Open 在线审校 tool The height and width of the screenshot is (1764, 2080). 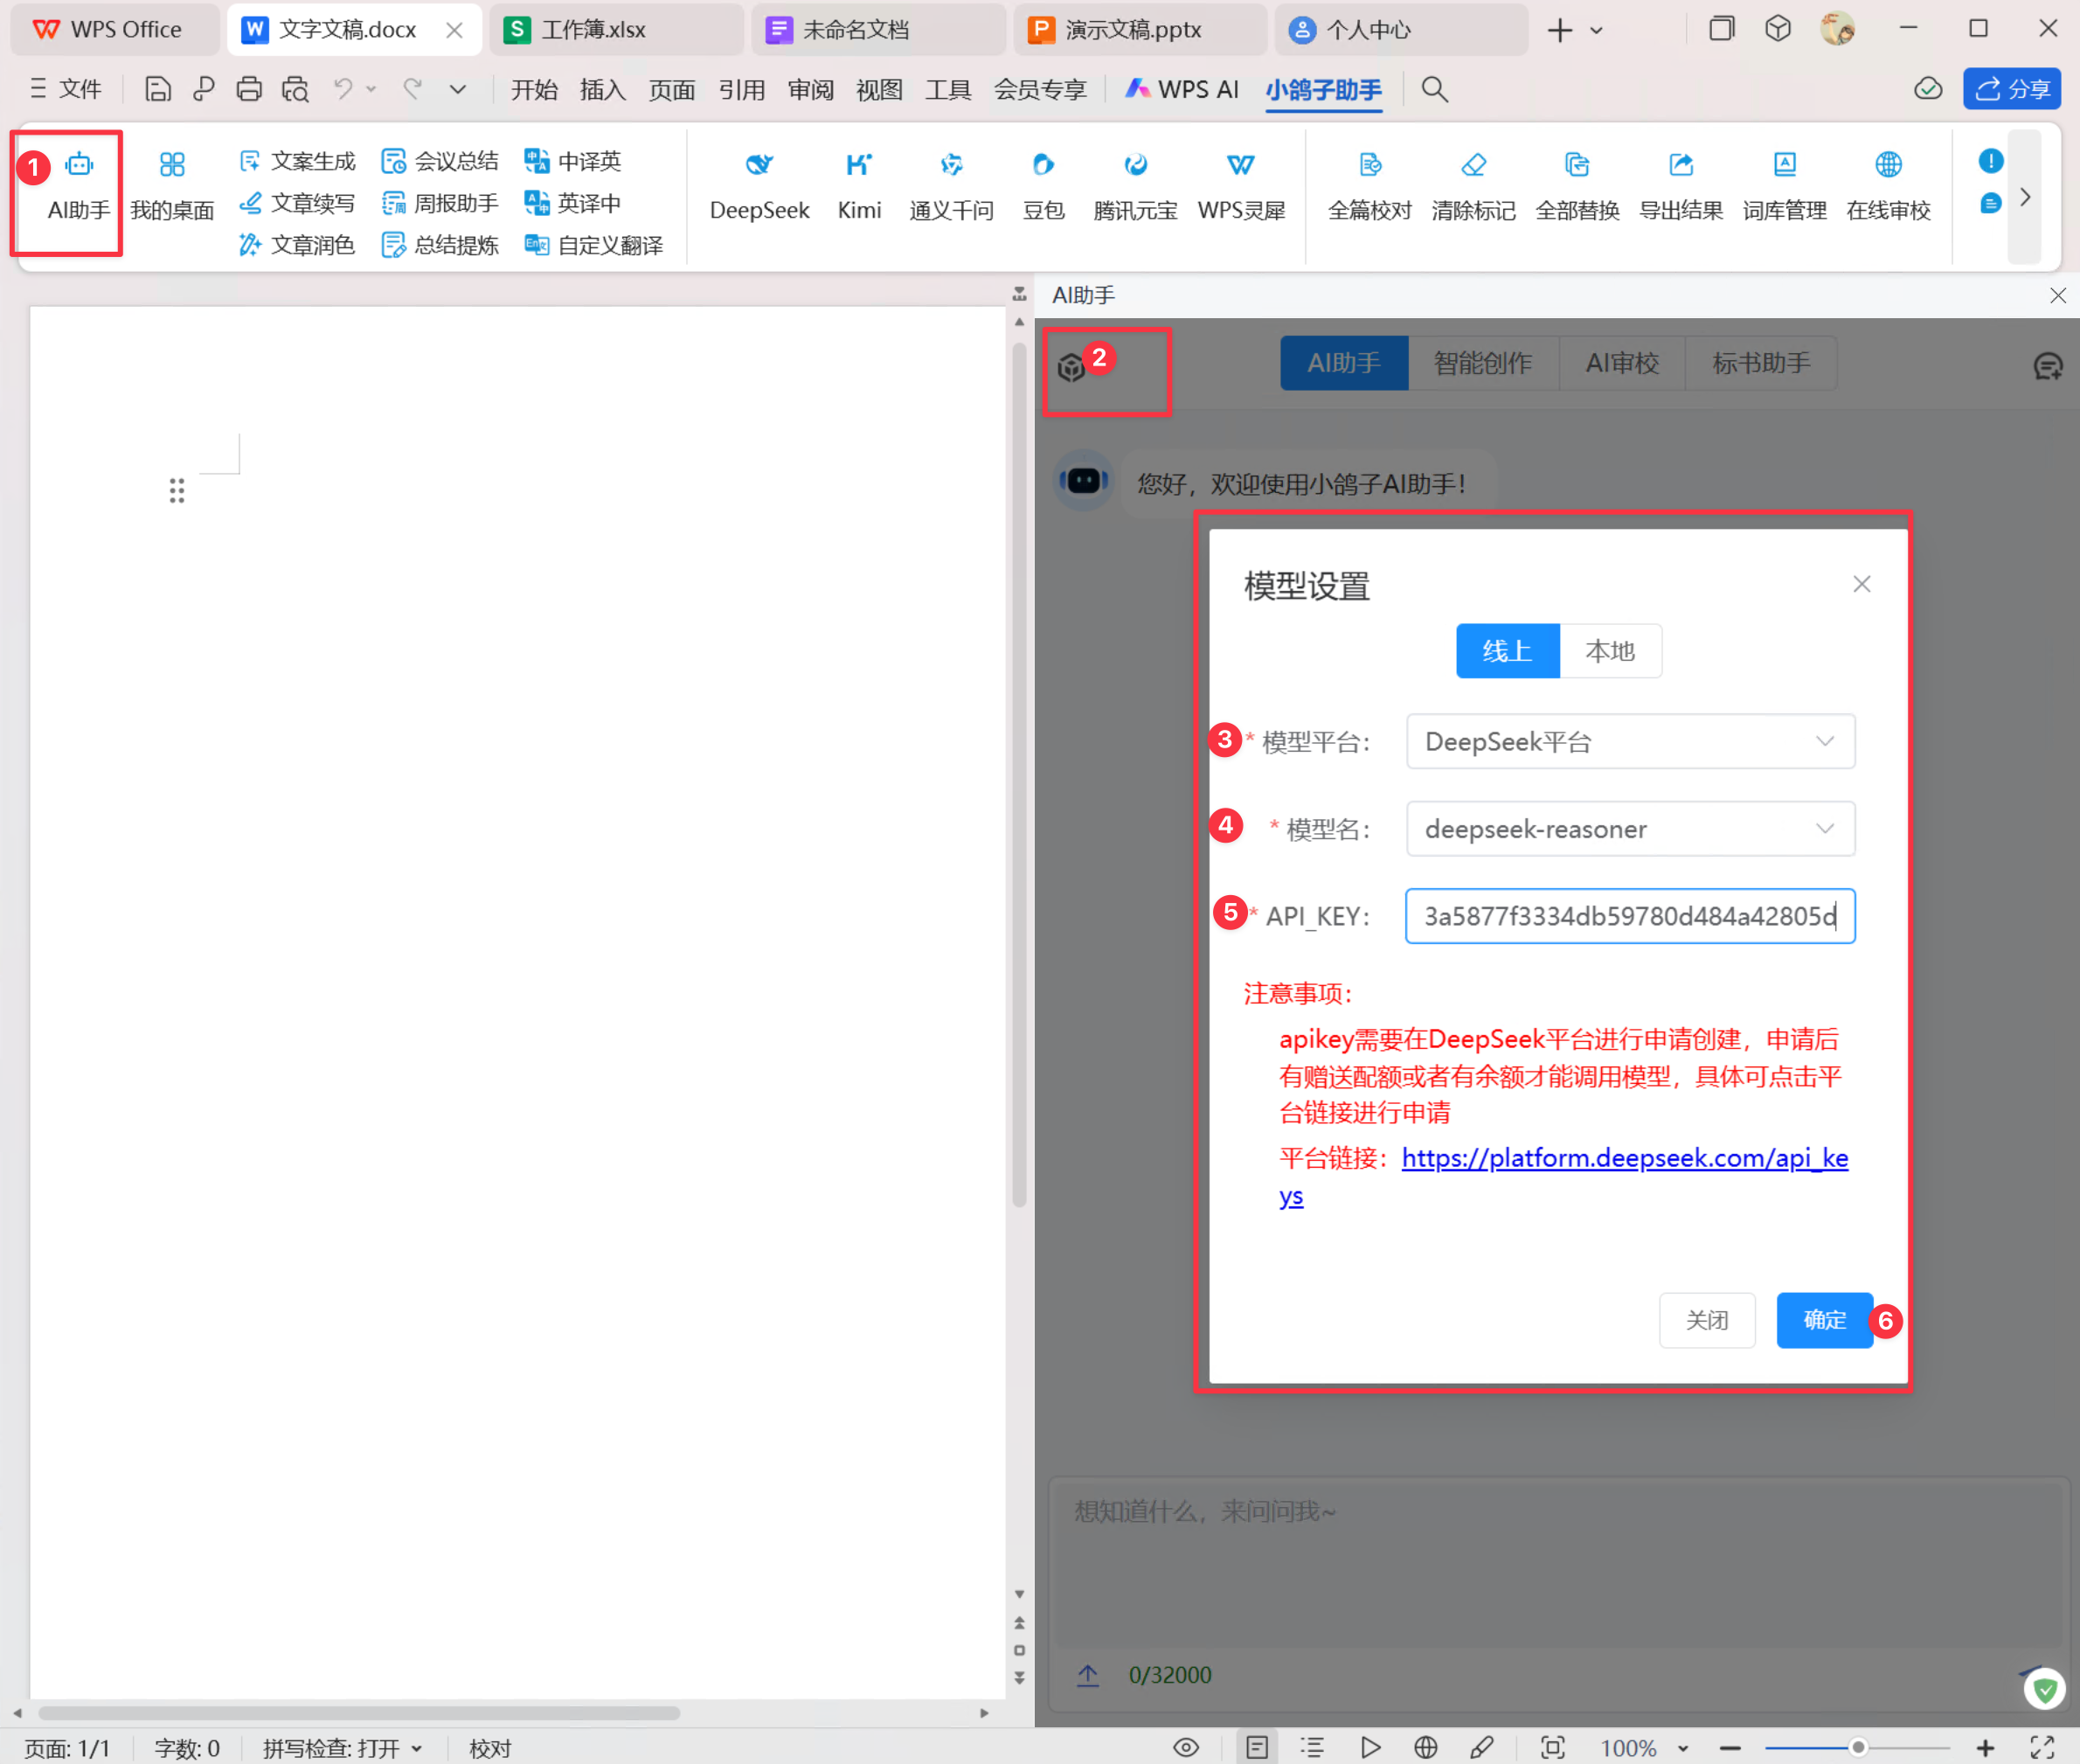pyautogui.click(x=1888, y=187)
